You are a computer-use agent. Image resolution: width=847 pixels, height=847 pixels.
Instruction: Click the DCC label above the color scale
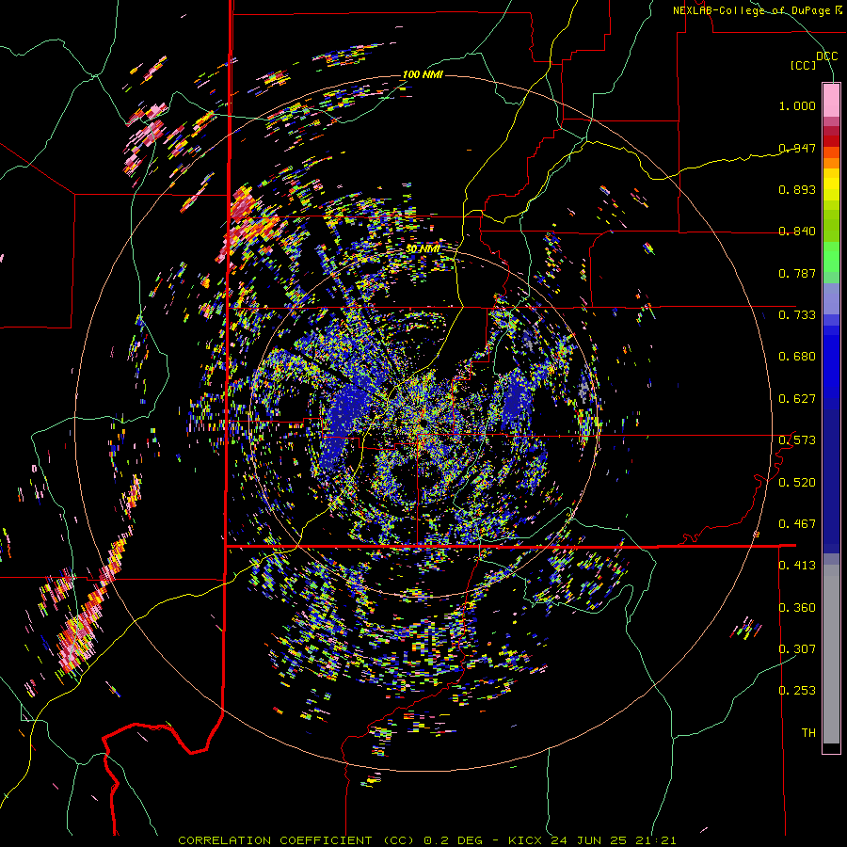pos(826,56)
